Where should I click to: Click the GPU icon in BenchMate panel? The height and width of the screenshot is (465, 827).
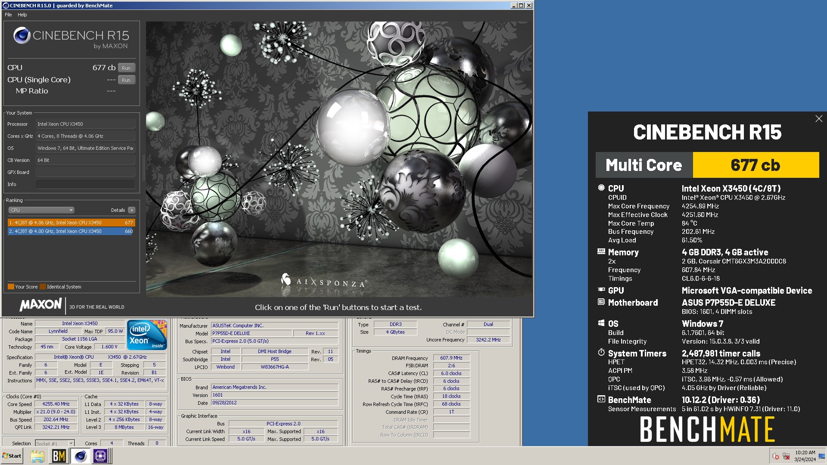point(601,290)
